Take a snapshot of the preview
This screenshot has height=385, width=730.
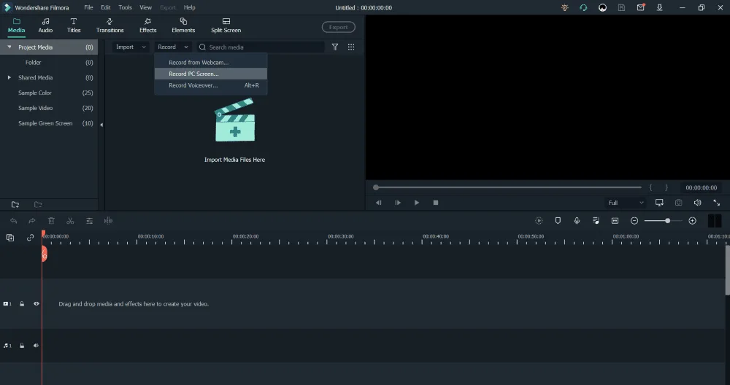coord(678,203)
